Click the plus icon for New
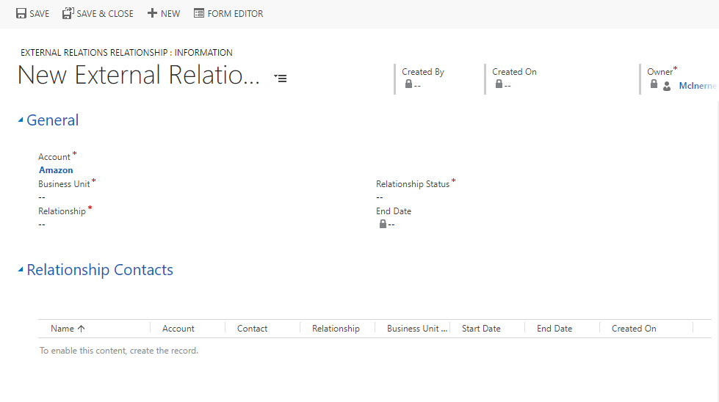 [152, 13]
